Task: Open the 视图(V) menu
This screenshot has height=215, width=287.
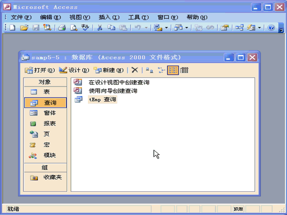Action: [x=80, y=17]
